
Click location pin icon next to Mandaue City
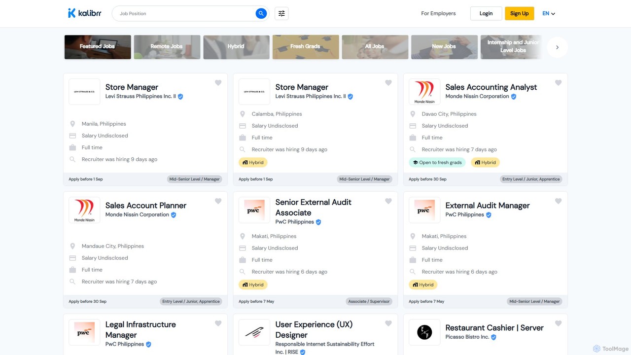click(72, 246)
